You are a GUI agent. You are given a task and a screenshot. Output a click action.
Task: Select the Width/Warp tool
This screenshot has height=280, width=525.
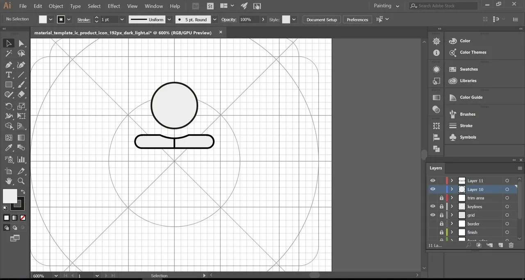point(9,116)
